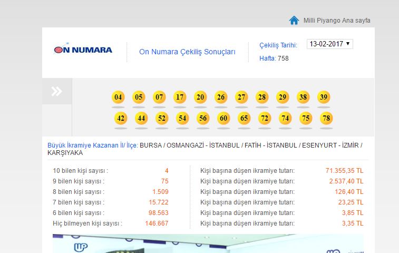
Task: Click the Hafta 758 week label
Action: pos(274,58)
